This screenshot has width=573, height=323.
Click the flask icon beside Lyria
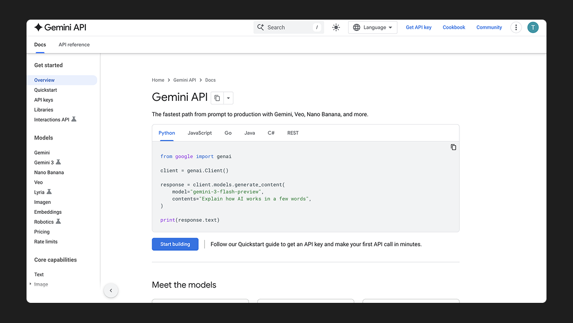click(x=49, y=191)
